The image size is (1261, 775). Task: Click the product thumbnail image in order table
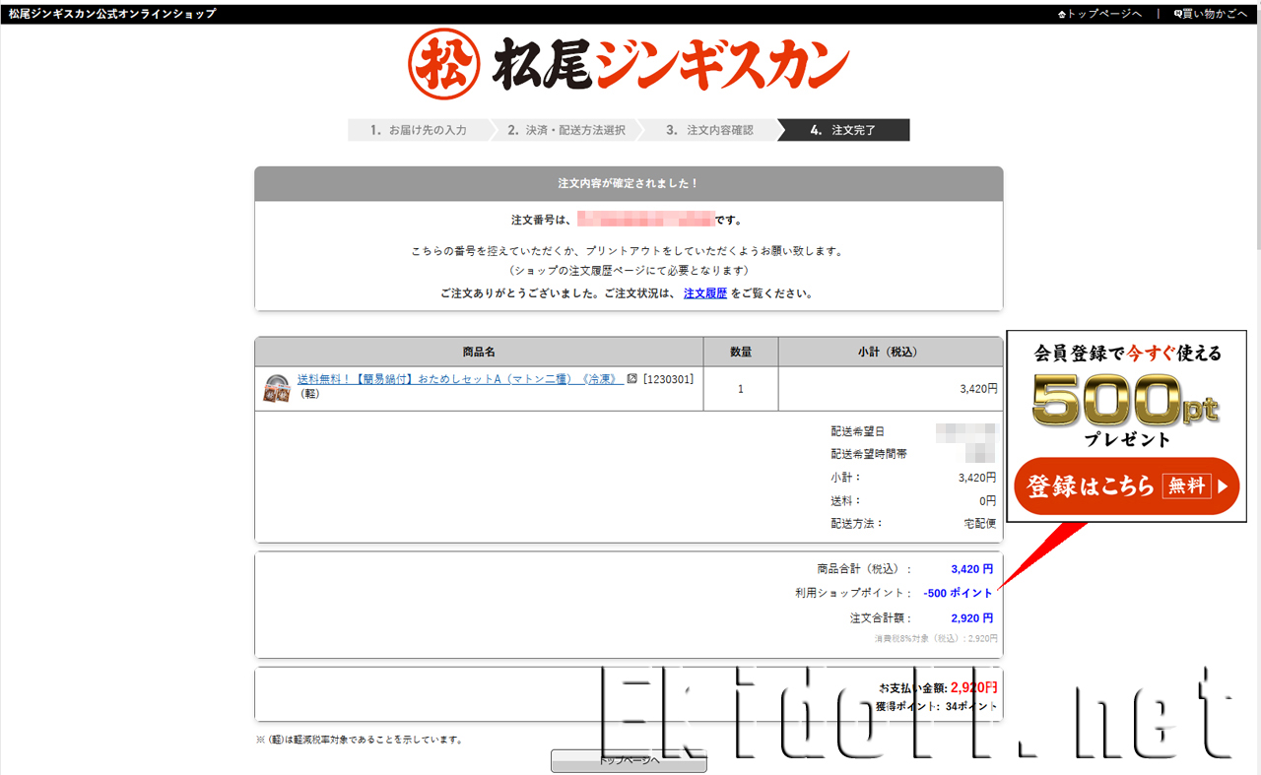(276, 388)
